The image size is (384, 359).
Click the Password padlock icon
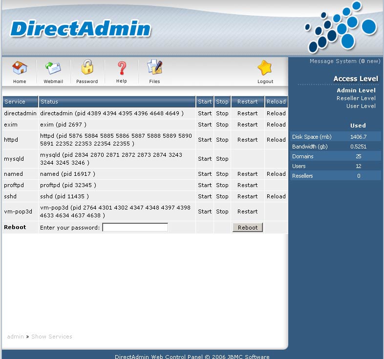[87, 67]
